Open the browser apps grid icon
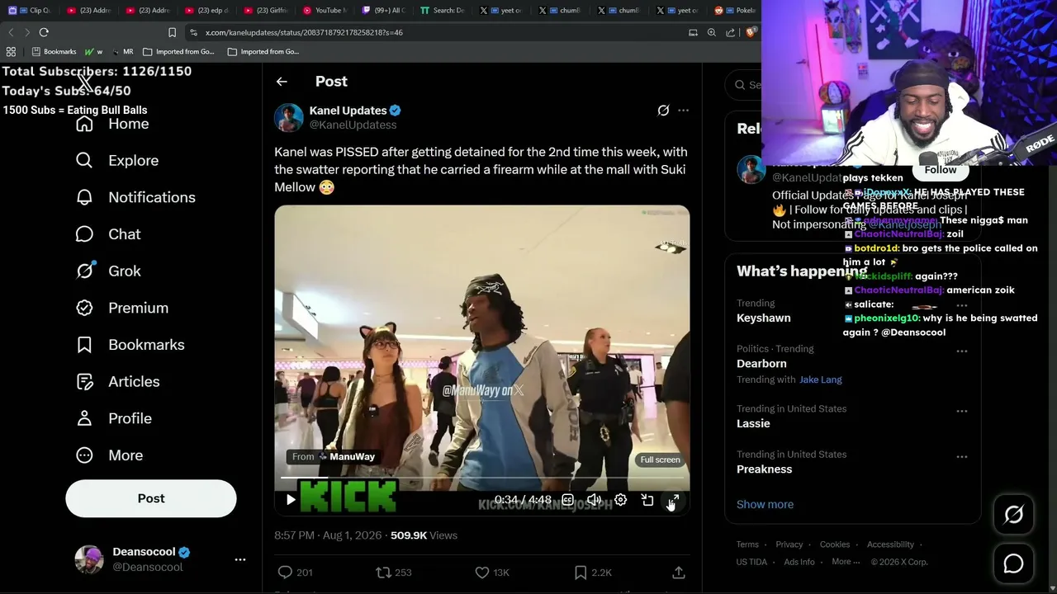The image size is (1057, 594). [11, 51]
